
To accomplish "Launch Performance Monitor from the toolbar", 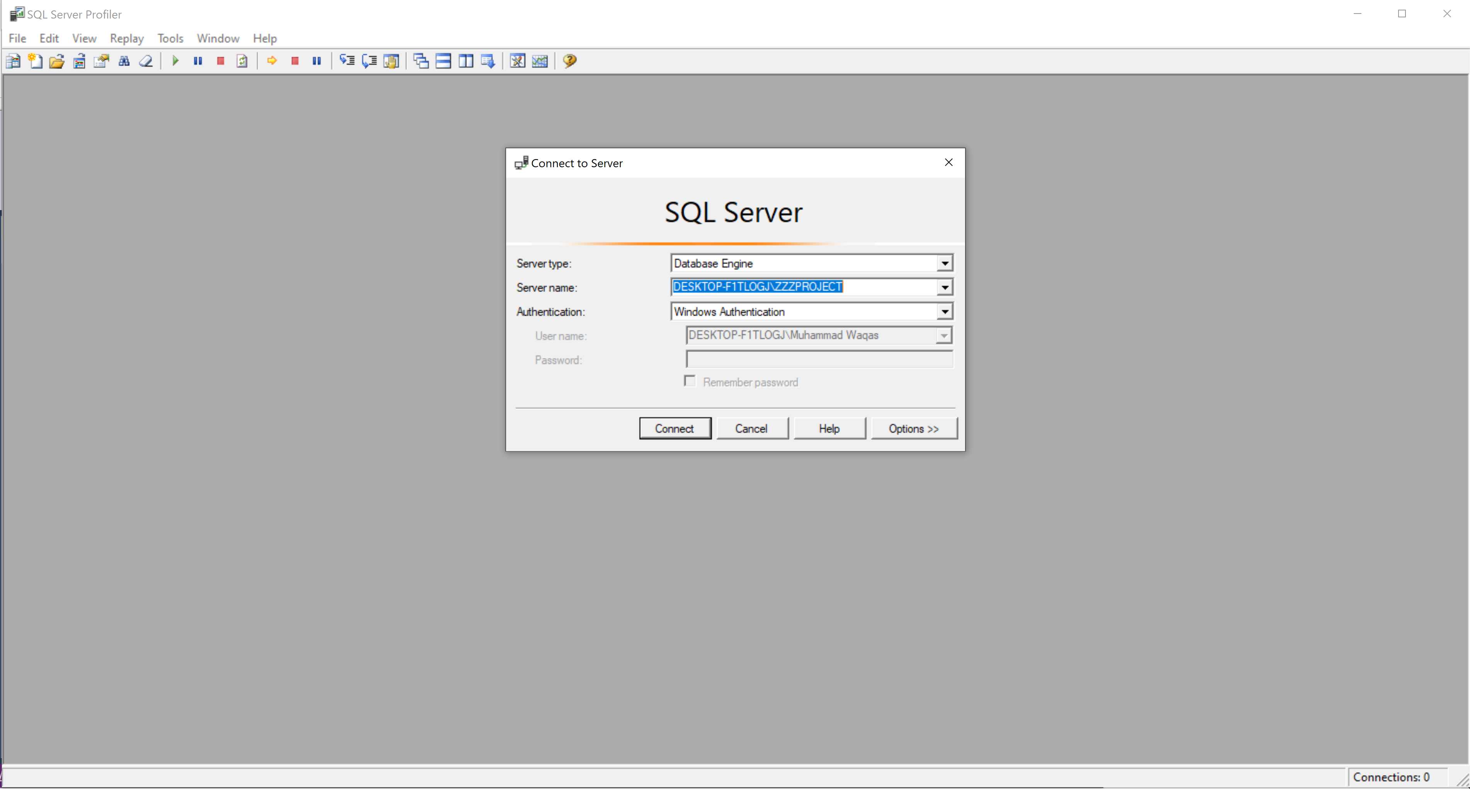I will coord(539,61).
